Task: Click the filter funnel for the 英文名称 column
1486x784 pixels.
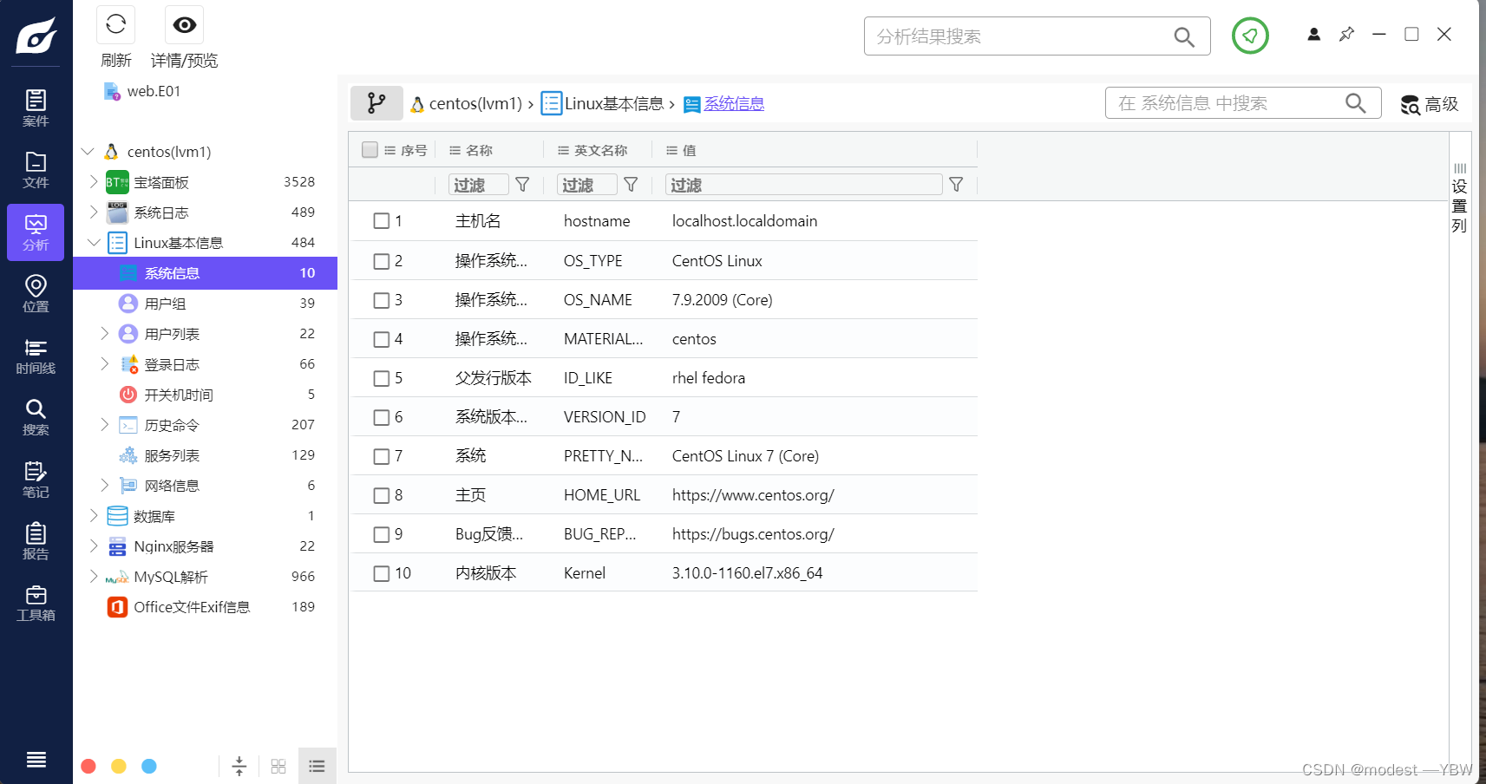Action: (x=631, y=185)
